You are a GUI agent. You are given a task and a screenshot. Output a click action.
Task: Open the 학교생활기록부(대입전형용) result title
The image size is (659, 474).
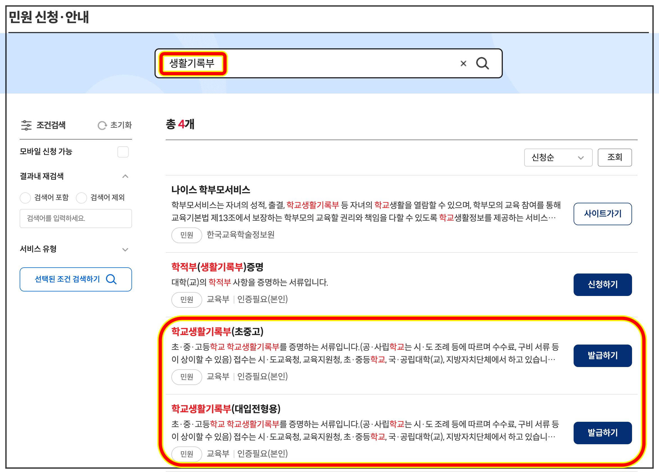[226, 409]
